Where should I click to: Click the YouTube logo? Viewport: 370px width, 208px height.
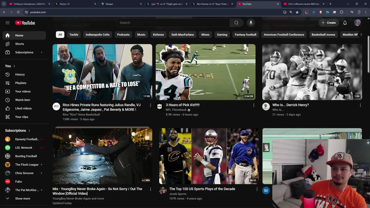click(25, 23)
